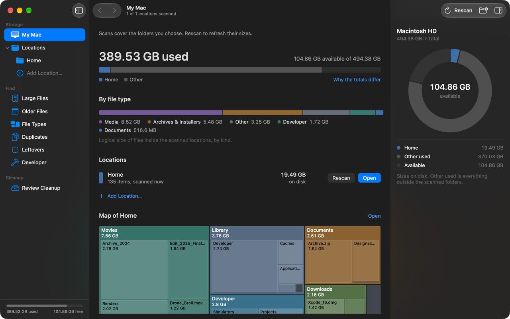Click the Add Location link under Locations
Viewport: 510px width, 319px height.
tap(120, 196)
